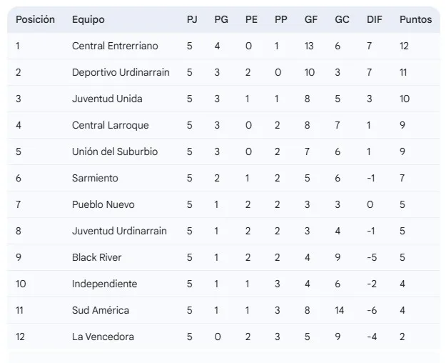Image resolution: width=446 pixels, height=363 pixels.
Task: Click the GF column header
Action: pos(310,20)
